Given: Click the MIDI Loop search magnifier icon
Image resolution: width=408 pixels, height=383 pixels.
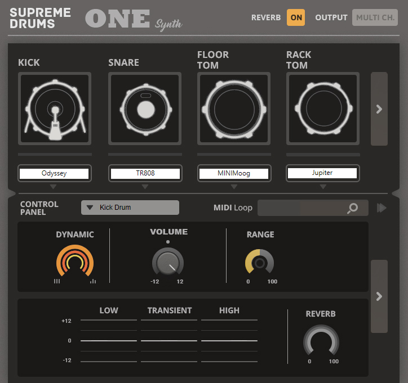Looking at the screenshot, I should click(352, 208).
